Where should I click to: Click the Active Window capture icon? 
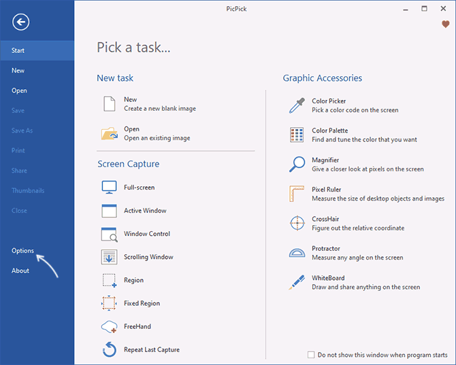[x=109, y=211]
